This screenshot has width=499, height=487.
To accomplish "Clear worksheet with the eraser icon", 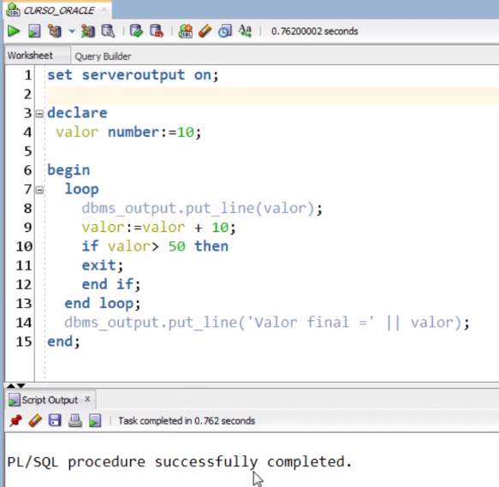I will point(205,31).
